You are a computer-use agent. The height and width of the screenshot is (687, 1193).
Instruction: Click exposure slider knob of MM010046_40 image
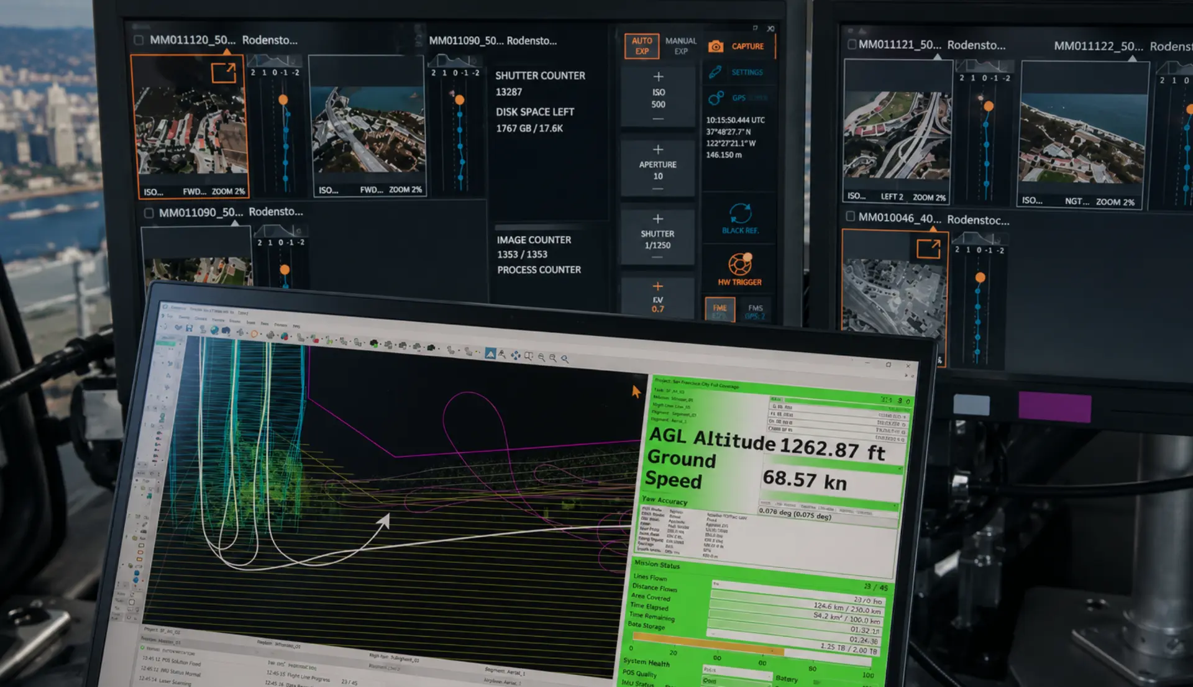click(x=980, y=278)
